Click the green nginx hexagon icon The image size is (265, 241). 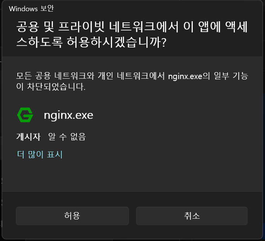[25, 115]
